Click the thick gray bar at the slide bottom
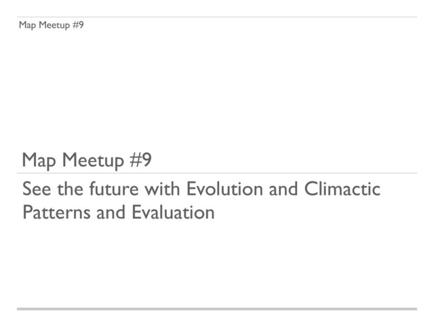Viewport: 434px width, 326px height. 217,309
